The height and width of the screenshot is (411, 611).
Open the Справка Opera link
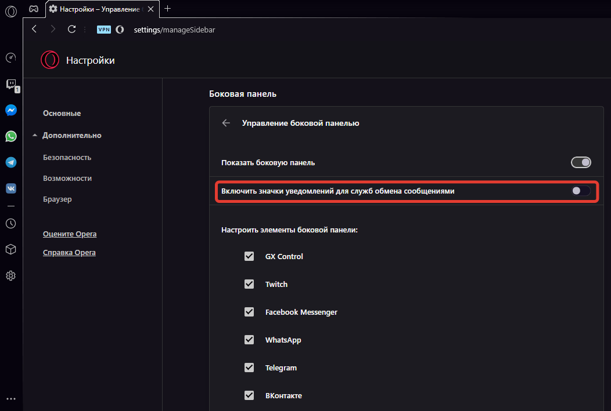click(69, 253)
